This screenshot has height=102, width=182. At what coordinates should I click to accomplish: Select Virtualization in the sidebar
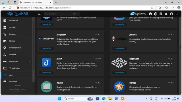[15, 68]
